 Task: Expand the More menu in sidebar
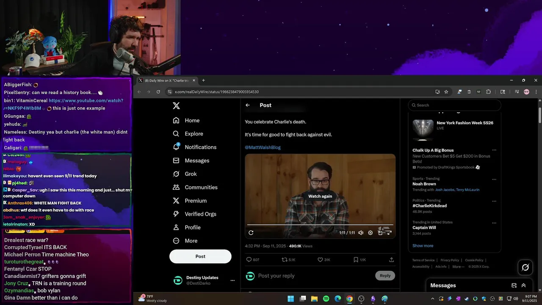coord(185,241)
